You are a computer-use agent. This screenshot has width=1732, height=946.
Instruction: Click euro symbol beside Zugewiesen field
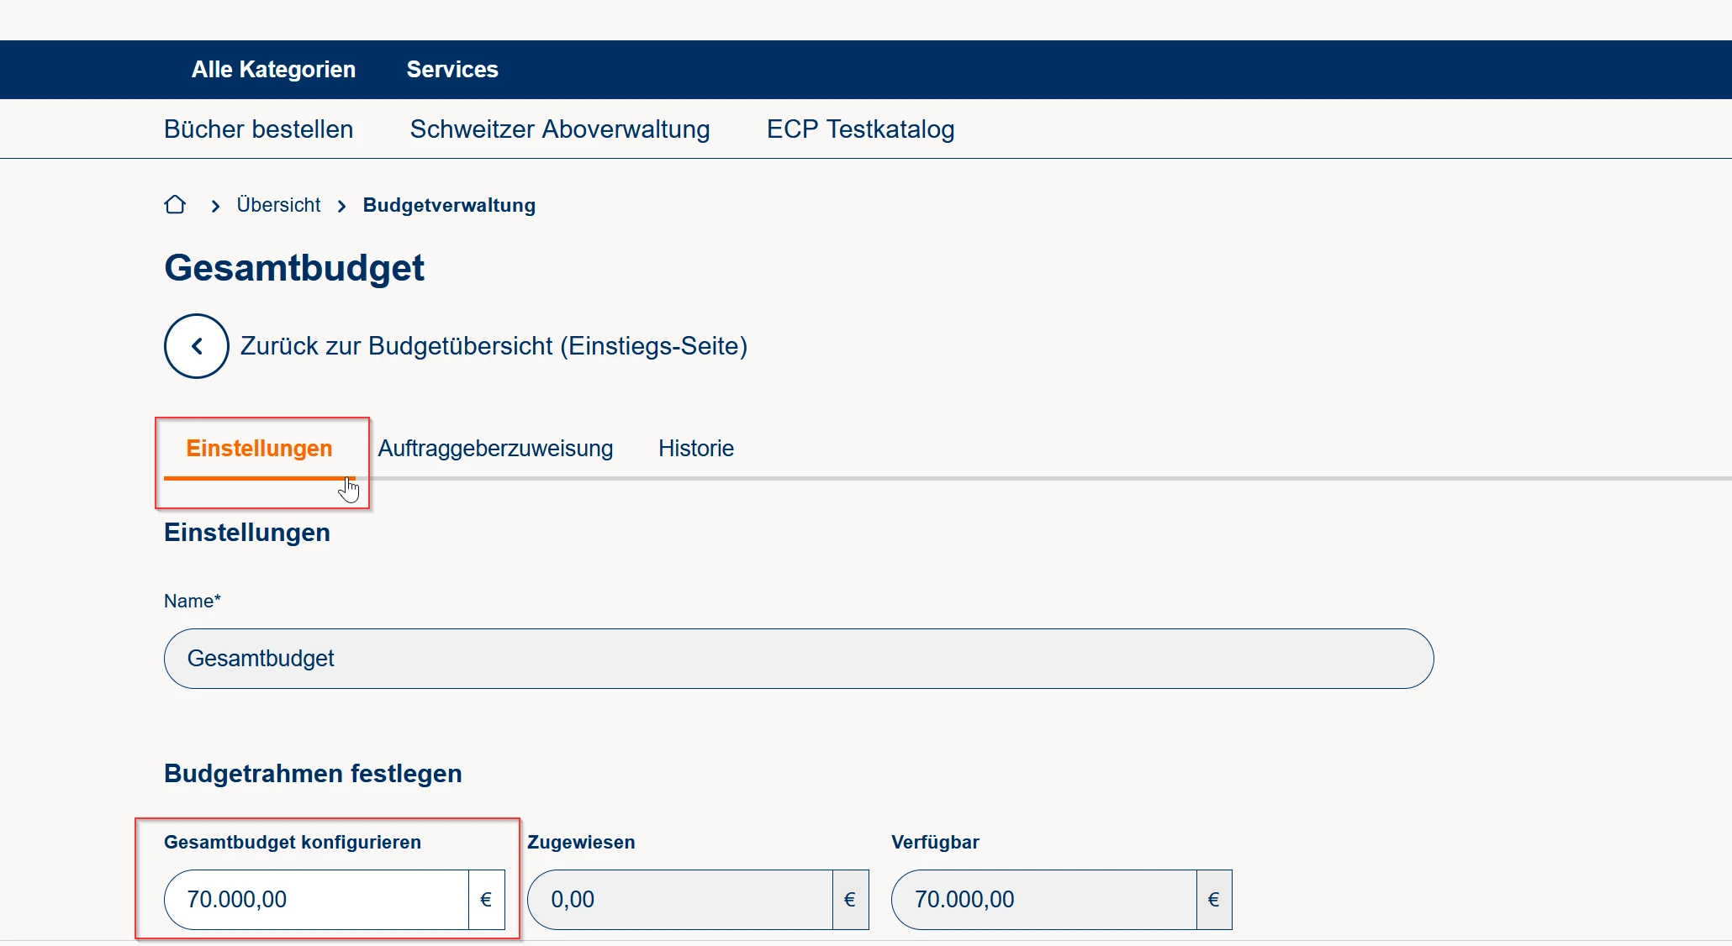(850, 900)
